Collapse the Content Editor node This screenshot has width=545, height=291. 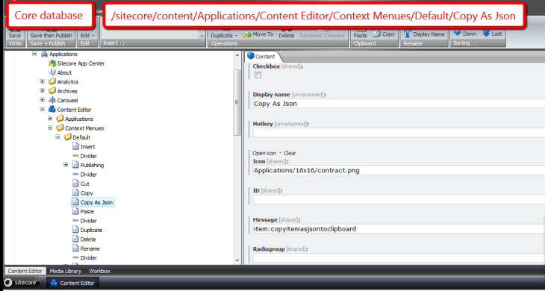pyautogui.click(x=42, y=109)
